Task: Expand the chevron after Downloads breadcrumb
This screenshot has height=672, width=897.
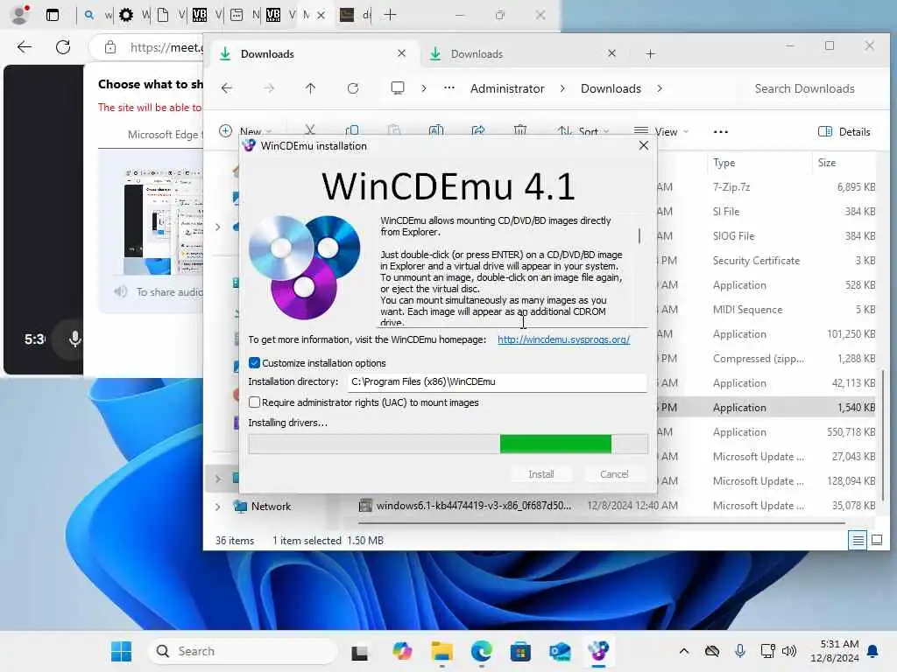Action: (660, 88)
